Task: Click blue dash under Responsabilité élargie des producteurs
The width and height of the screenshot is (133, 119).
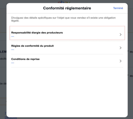Action: (x=12, y=36)
